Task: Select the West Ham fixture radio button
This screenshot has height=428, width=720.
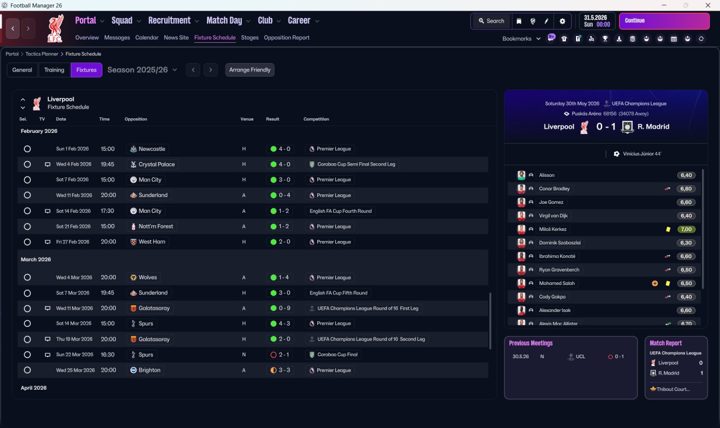Action: point(27,242)
